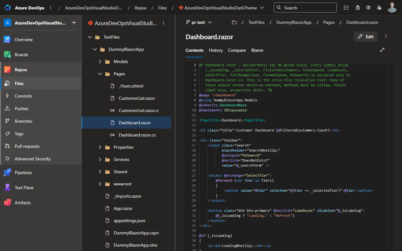Viewport: 402px width, 251px height.
Task: Open the User settings icon
Action: click(x=379, y=8)
